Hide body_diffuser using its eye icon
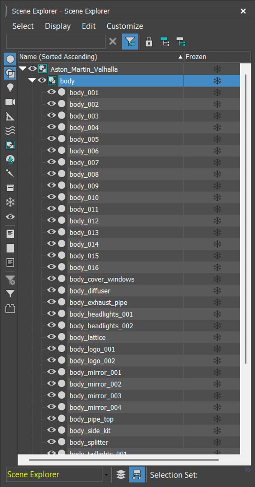255x487 pixels. pos(51,290)
